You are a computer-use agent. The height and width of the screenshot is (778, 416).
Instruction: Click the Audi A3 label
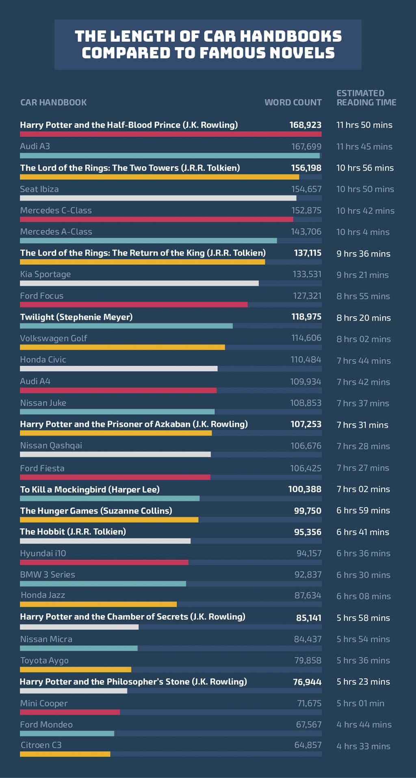pos(35,146)
